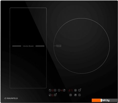
Task: Increase power on the level 4 zone
Action: coord(64,90)
